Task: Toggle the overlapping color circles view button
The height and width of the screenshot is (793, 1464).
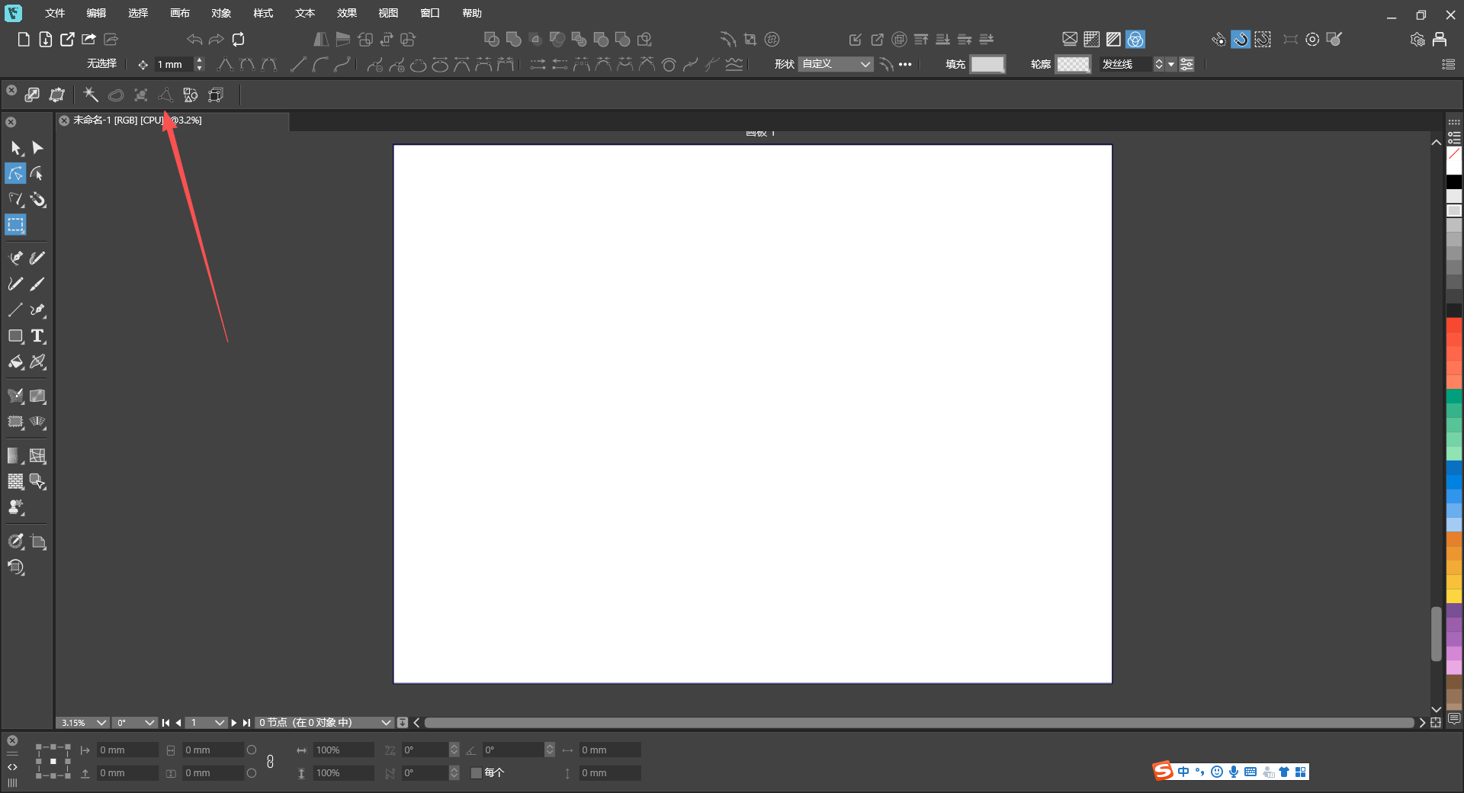Action: pyautogui.click(x=1135, y=40)
